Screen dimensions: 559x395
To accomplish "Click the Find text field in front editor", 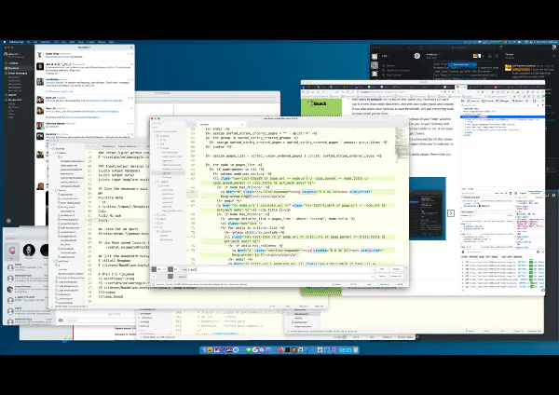I will pos(281,269).
